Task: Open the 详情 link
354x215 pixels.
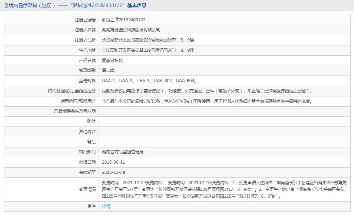Action: [x=106, y=206]
